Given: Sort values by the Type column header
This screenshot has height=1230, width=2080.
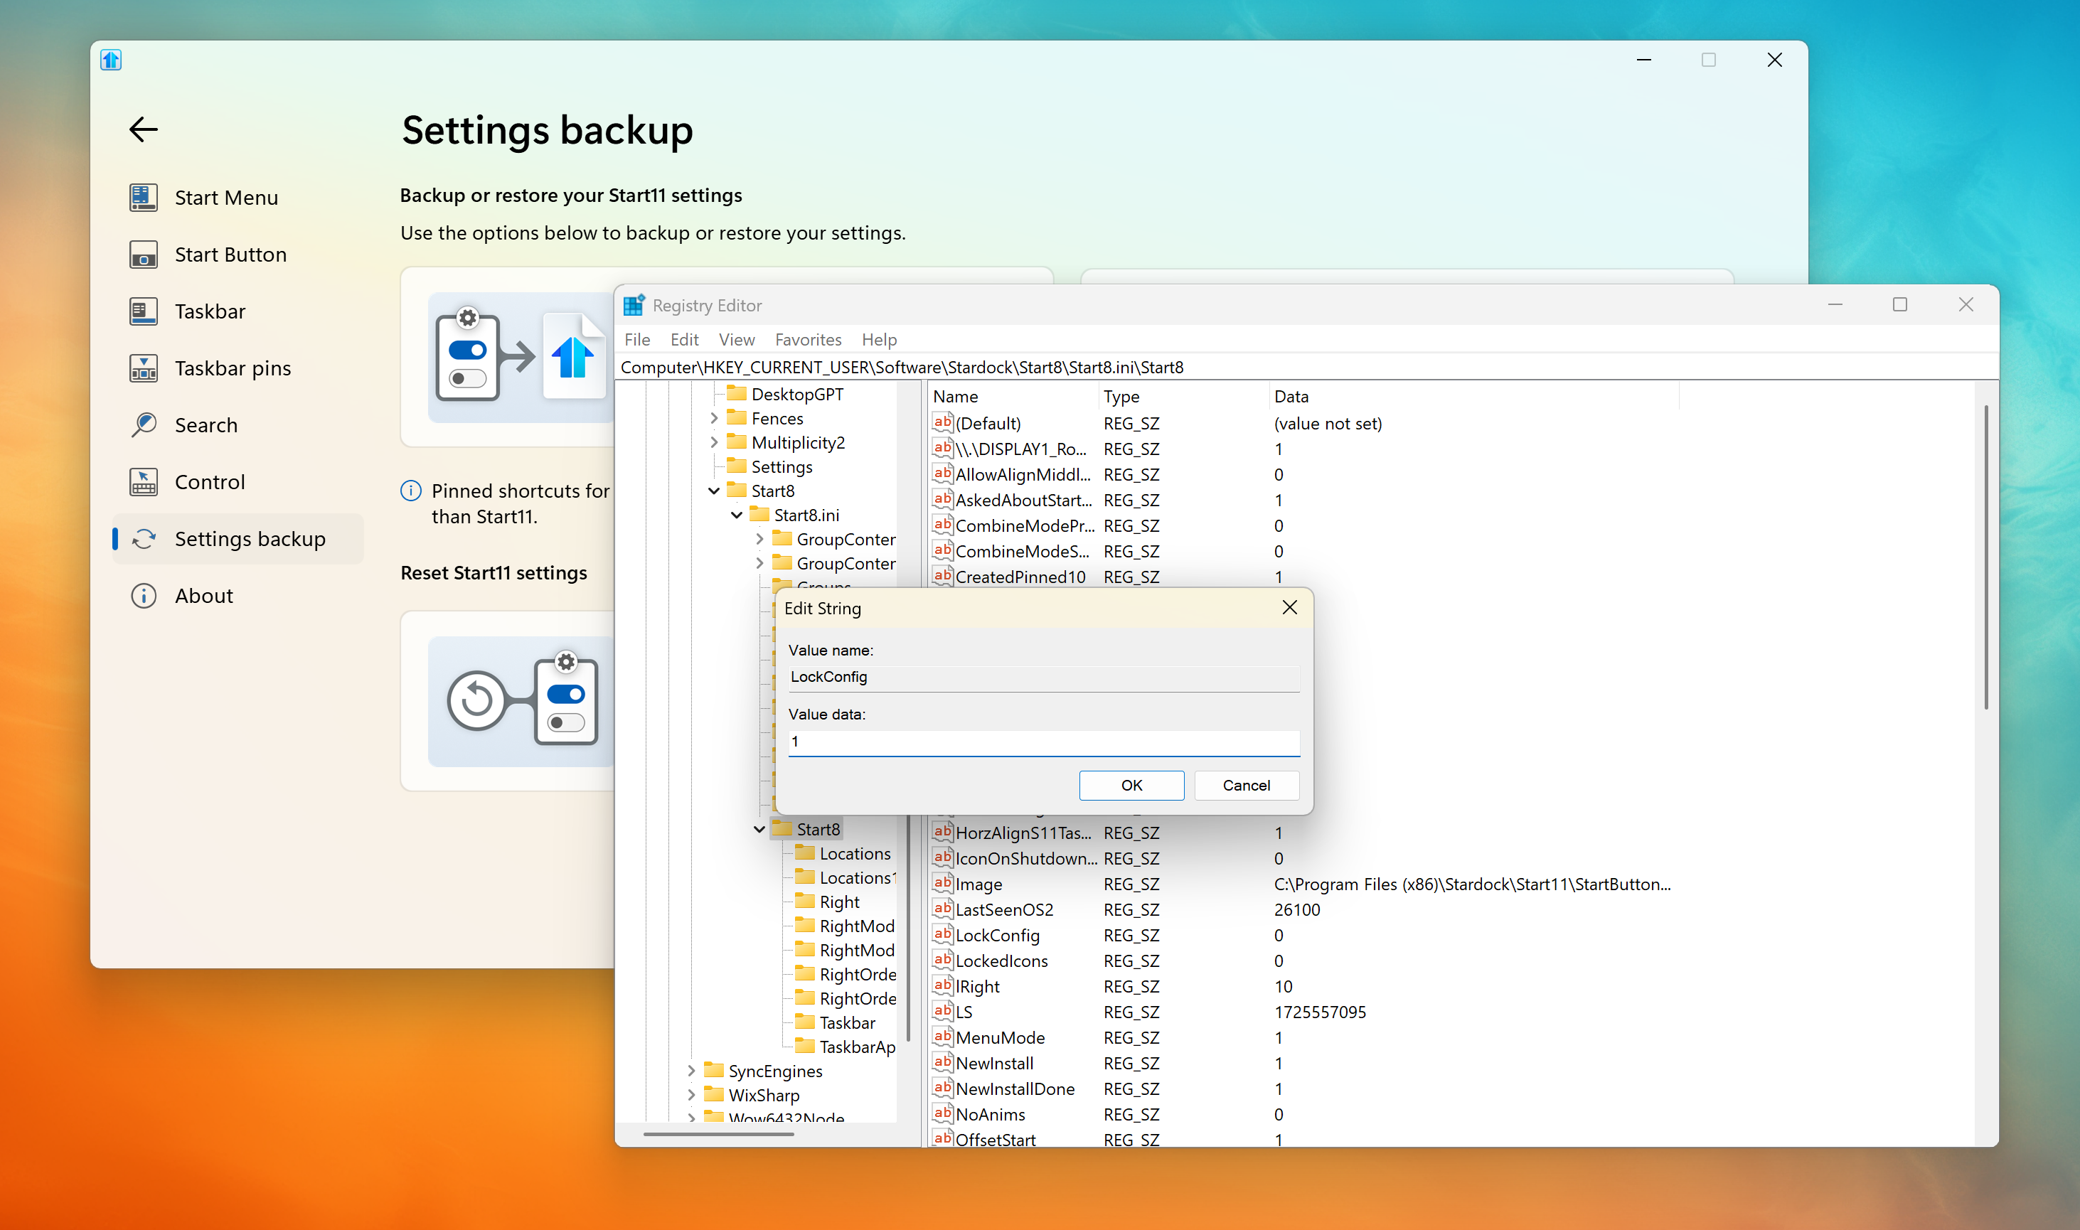Looking at the screenshot, I should 1183,396.
